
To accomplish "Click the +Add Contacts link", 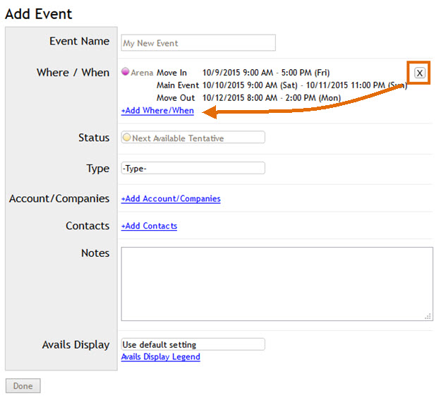I will coord(149,226).
